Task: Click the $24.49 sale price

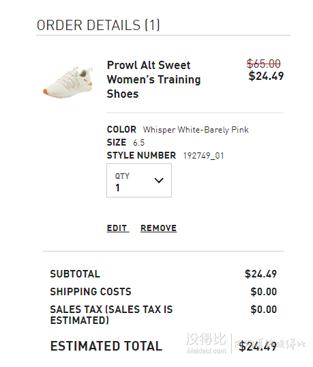Action: (x=266, y=76)
